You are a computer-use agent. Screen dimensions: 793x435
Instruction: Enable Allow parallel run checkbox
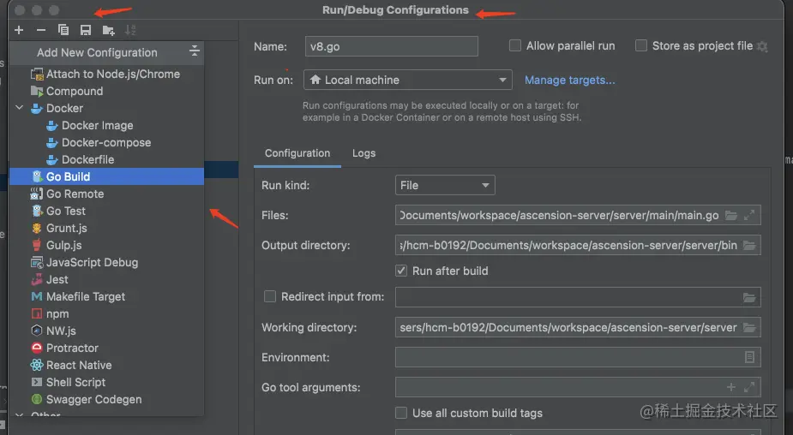tap(515, 45)
